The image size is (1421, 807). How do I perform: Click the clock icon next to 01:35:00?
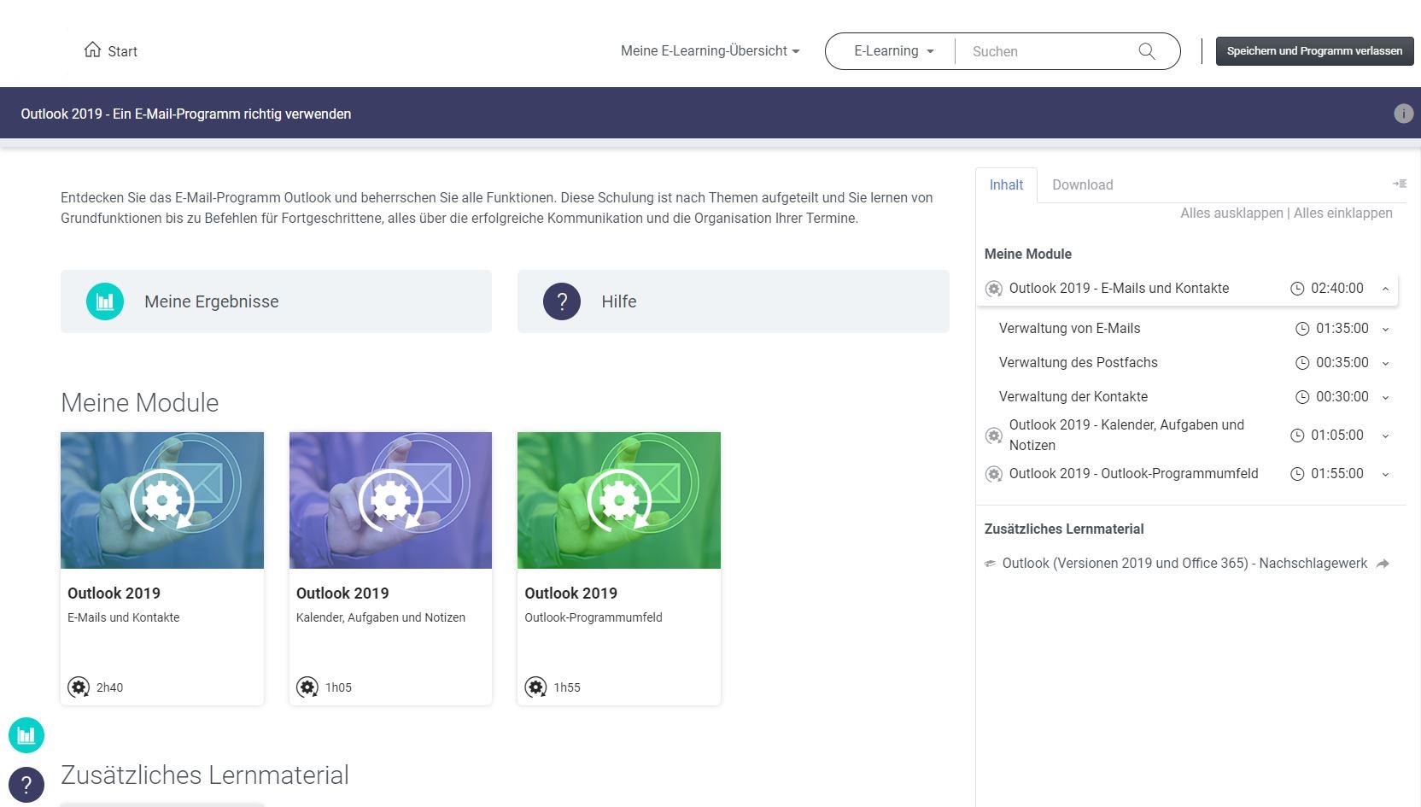click(x=1302, y=329)
